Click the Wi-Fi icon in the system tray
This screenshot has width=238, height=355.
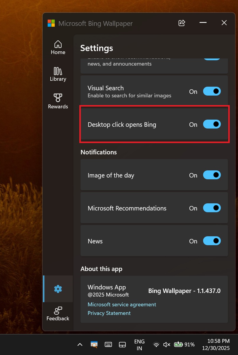tap(156, 345)
